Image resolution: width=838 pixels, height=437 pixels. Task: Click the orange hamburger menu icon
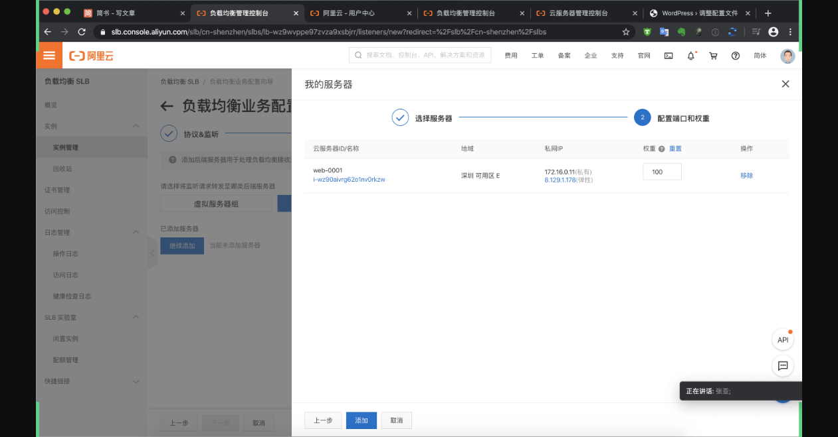click(x=49, y=56)
